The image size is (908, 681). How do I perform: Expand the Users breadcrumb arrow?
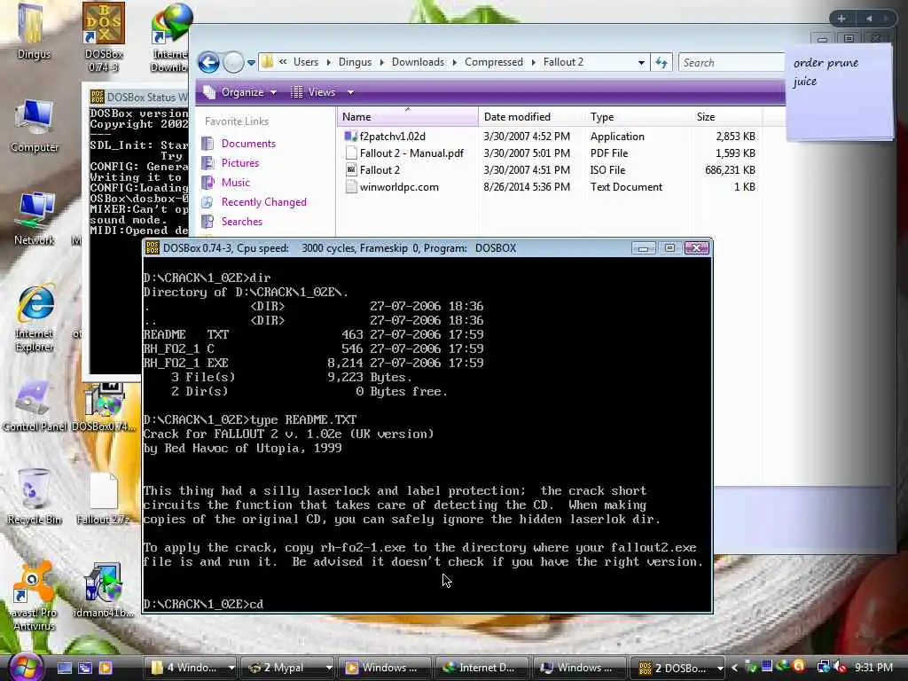(x=328, y=63)
